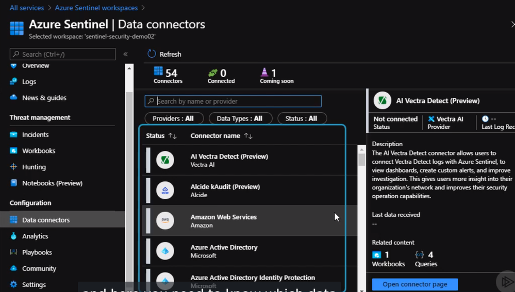Click the Logs sidebar icon
The width and height of the screenshot is (515, 292).
coord(13,81)
